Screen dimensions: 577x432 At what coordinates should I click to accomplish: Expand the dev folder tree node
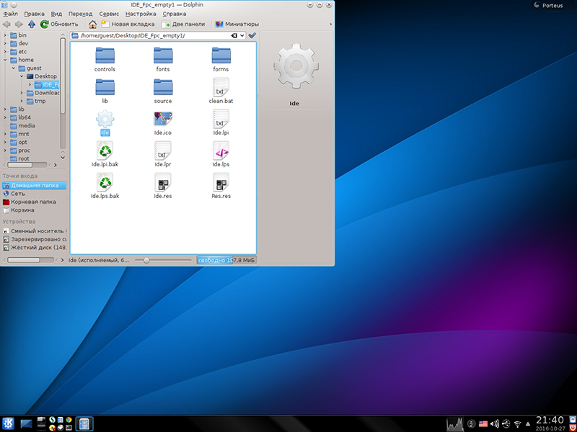coord(5,43)
